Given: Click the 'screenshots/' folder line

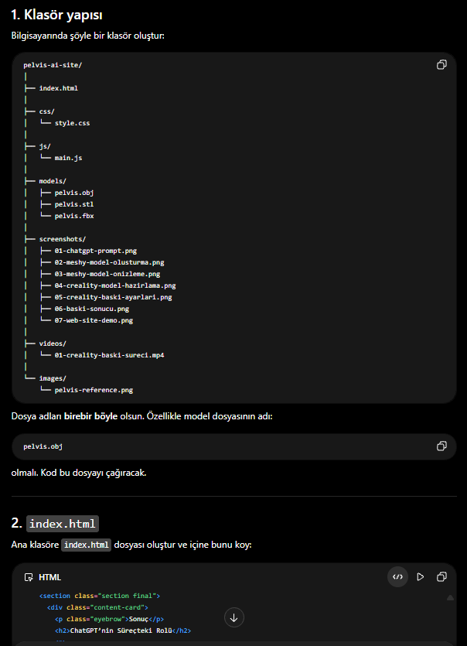Looking at the screenshot, I should [63, 239].
